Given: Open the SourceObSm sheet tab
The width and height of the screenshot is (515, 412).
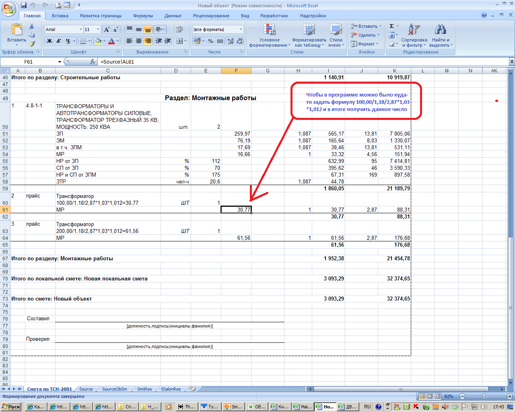Looking at the screenshot, I should point(114,389).
